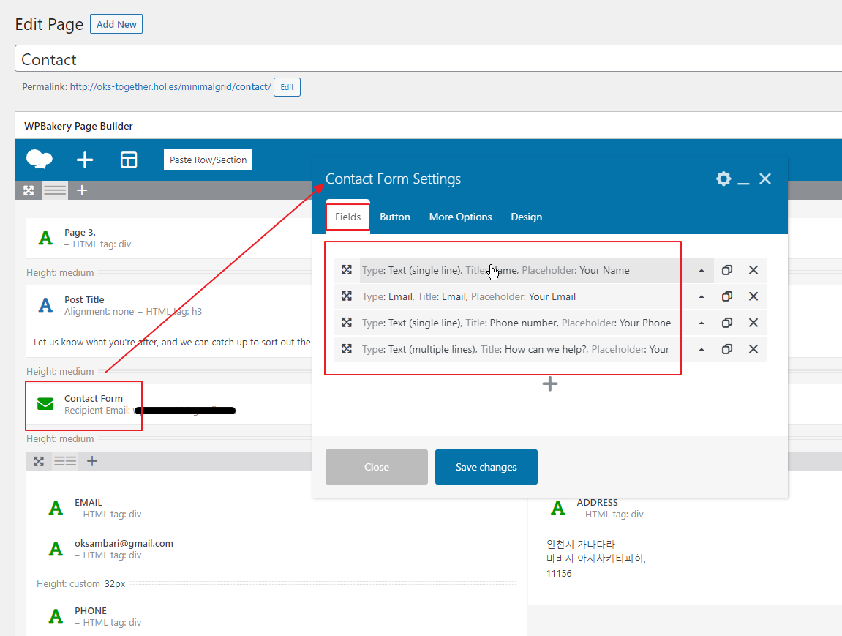Click the lower row drag handle icon
This screenshot has height=636, width=842.
39,461
